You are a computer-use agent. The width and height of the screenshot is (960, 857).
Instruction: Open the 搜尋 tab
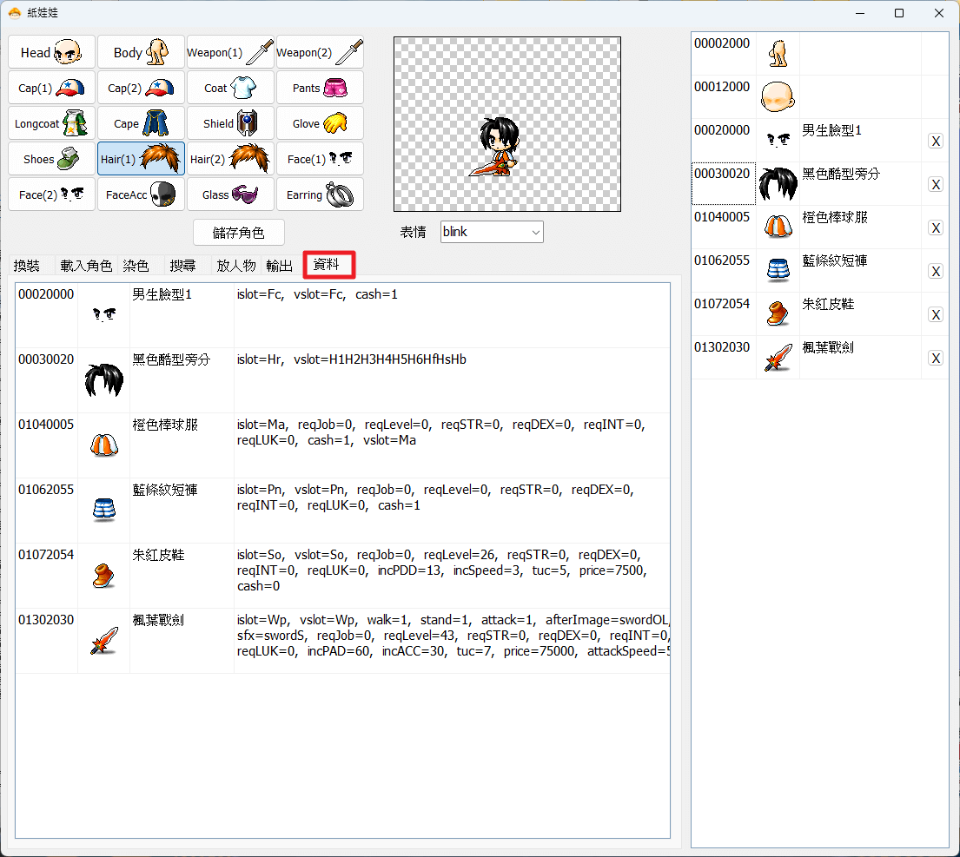pos(182,266)
